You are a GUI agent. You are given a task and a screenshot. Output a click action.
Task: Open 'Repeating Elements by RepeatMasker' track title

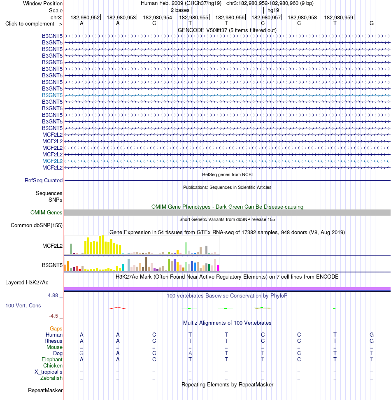227,384
